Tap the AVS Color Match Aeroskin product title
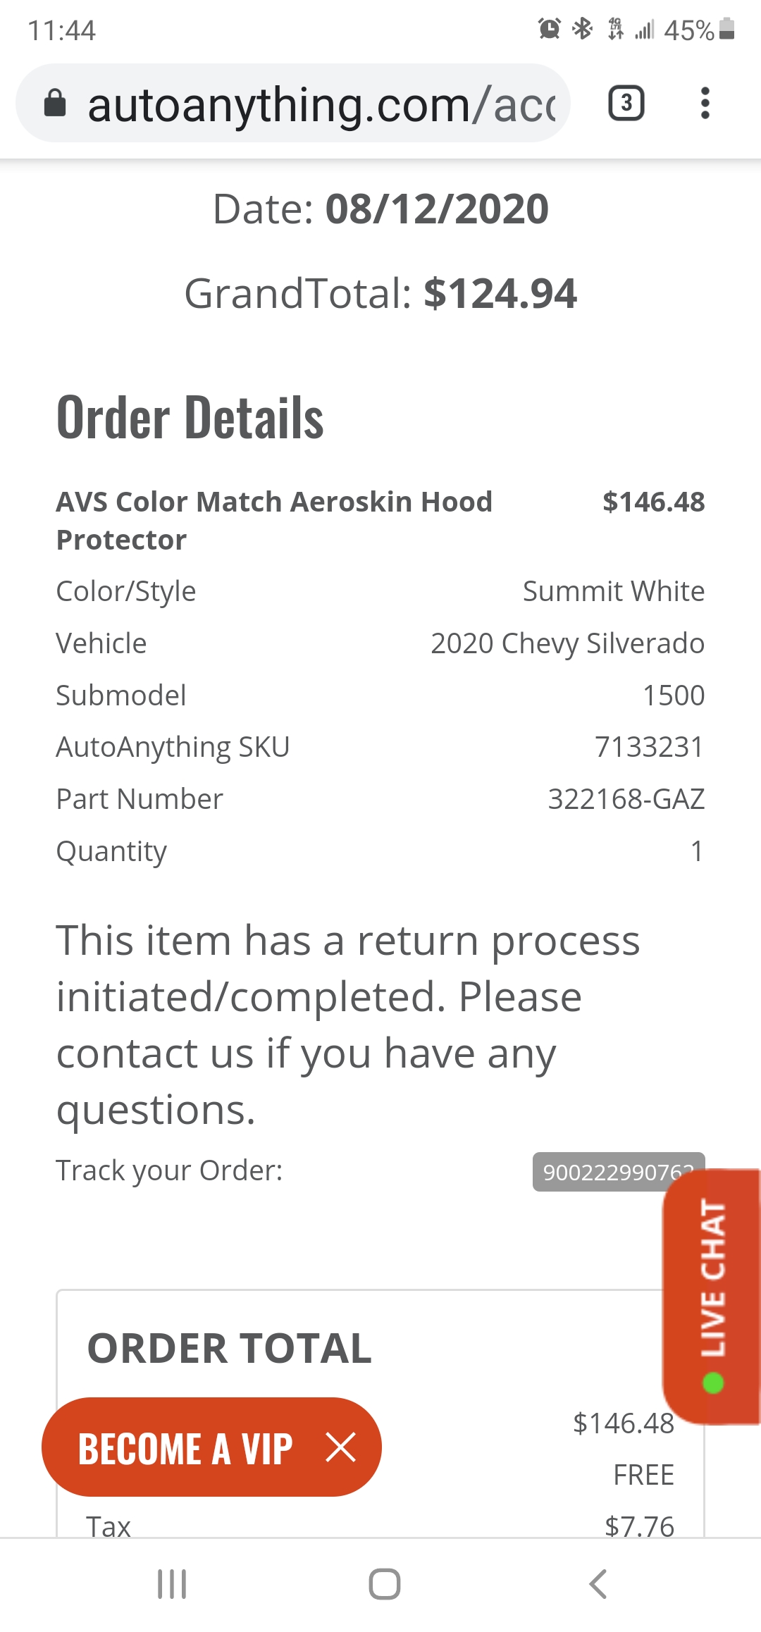 coord(274,520)
